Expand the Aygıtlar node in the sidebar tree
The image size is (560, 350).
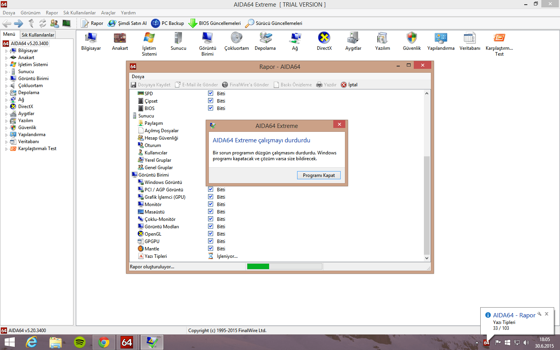pos(6,114)
